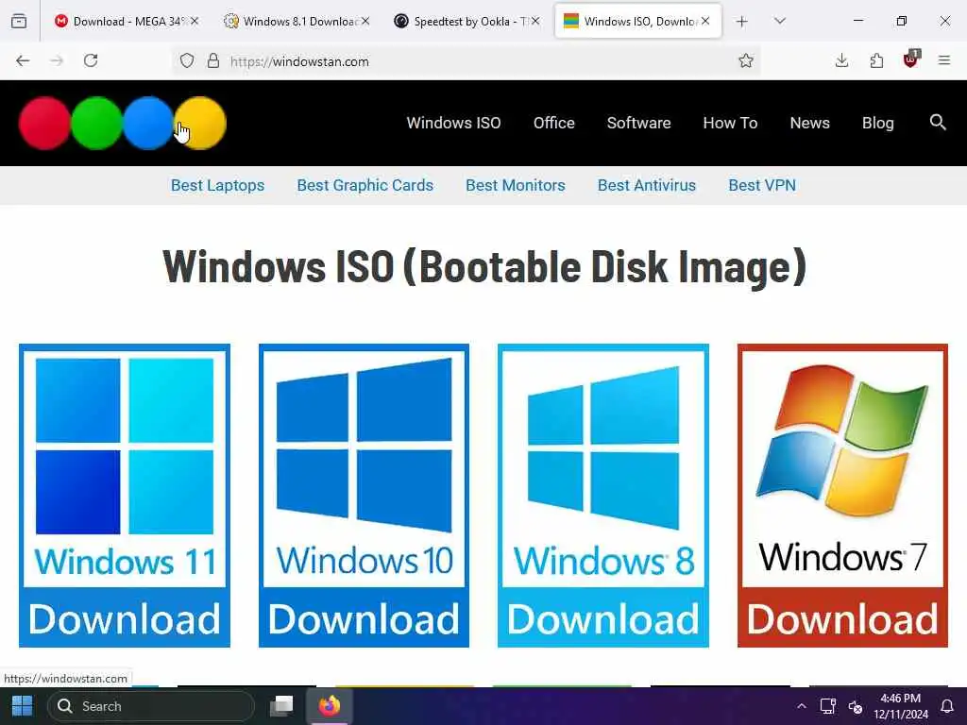
Task: Click the Windows 10 Download tile
Action: click(x=364, y=496)
